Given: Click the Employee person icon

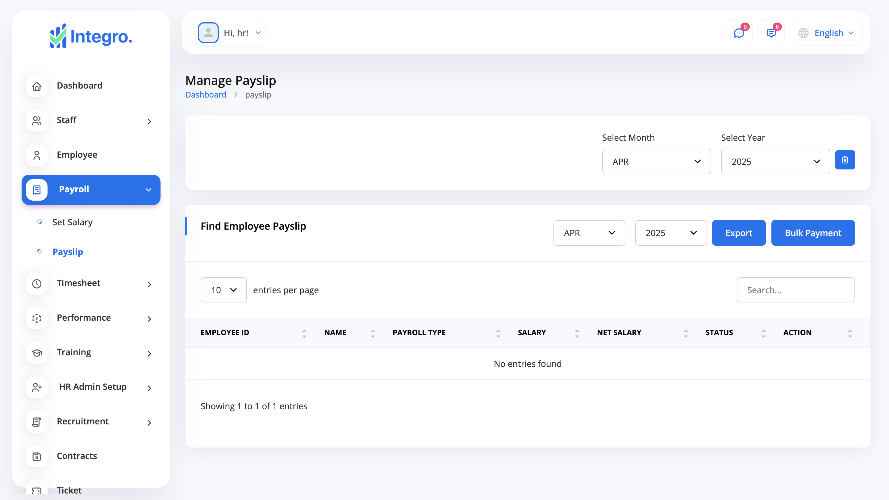Looking at the screenshot, I should (x=37, y=155).
